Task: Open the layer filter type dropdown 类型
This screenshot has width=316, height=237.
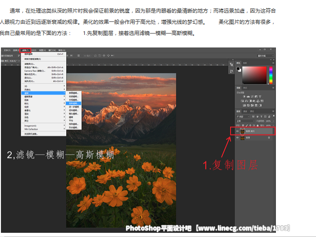Action: click(x=243, y=116)
